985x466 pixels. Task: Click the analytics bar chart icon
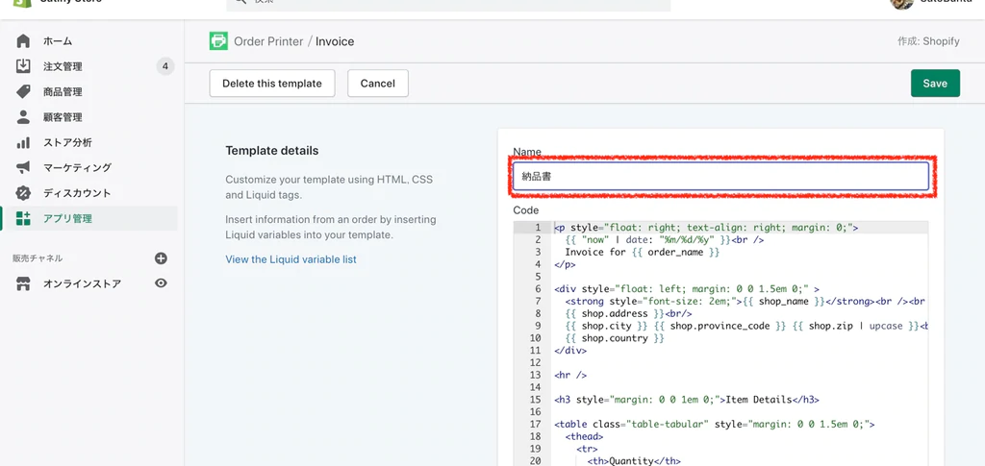click(x=24, y=142)
